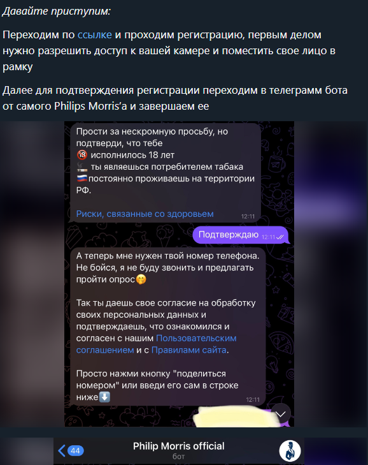Open the blue "ссылке" hyperlink
368x465 pixels.
pyautogui.click(x=94, y=35)
